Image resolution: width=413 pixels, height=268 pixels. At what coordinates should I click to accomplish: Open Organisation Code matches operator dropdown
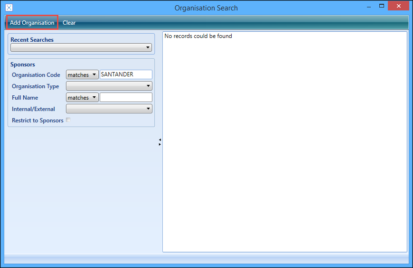coord(82,75)
